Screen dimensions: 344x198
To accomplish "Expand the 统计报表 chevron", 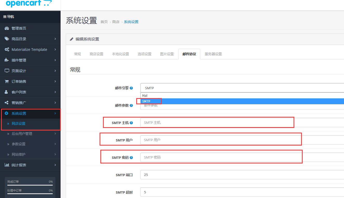I will [x=55, y=165].
